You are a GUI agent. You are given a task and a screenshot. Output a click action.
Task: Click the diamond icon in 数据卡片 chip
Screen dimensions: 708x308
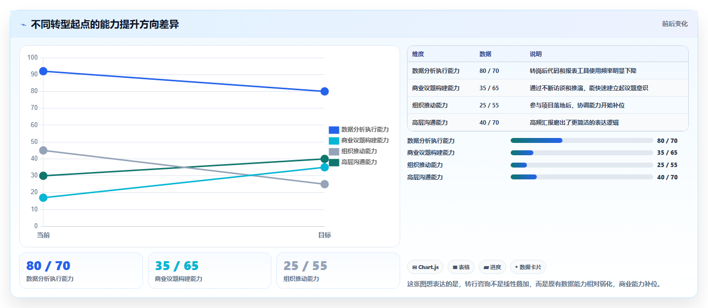tap(516, 267)
